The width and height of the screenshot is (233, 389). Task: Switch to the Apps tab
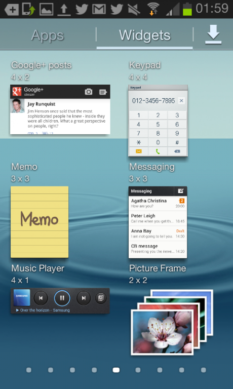tap(48, 35)
